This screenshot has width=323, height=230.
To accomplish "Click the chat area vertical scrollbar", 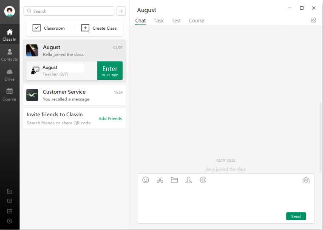I will click(321, 138).
